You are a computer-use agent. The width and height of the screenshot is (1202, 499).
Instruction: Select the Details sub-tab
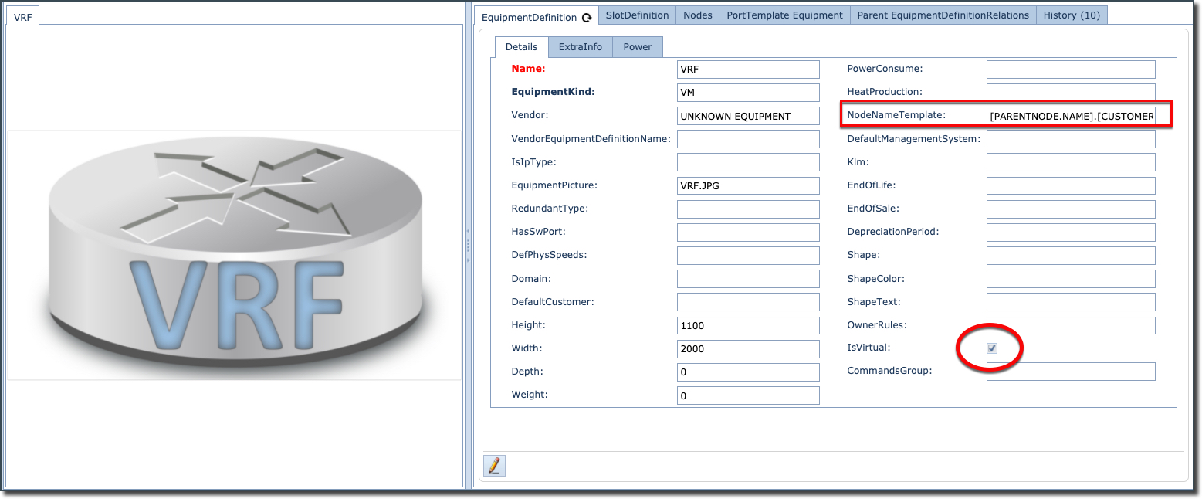[521, 47]
